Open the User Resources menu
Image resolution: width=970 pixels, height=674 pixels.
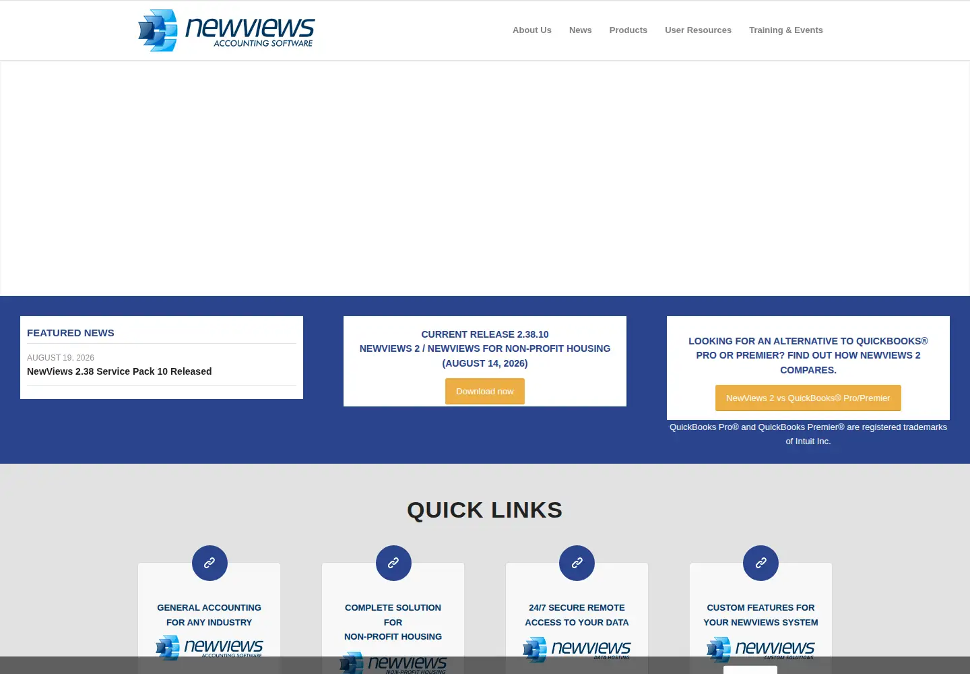698,30
